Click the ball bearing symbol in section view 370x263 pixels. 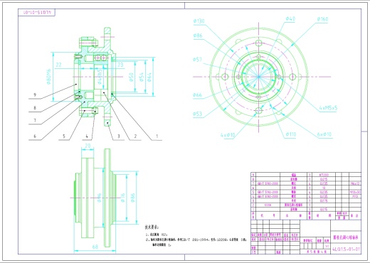coord(100,58)
